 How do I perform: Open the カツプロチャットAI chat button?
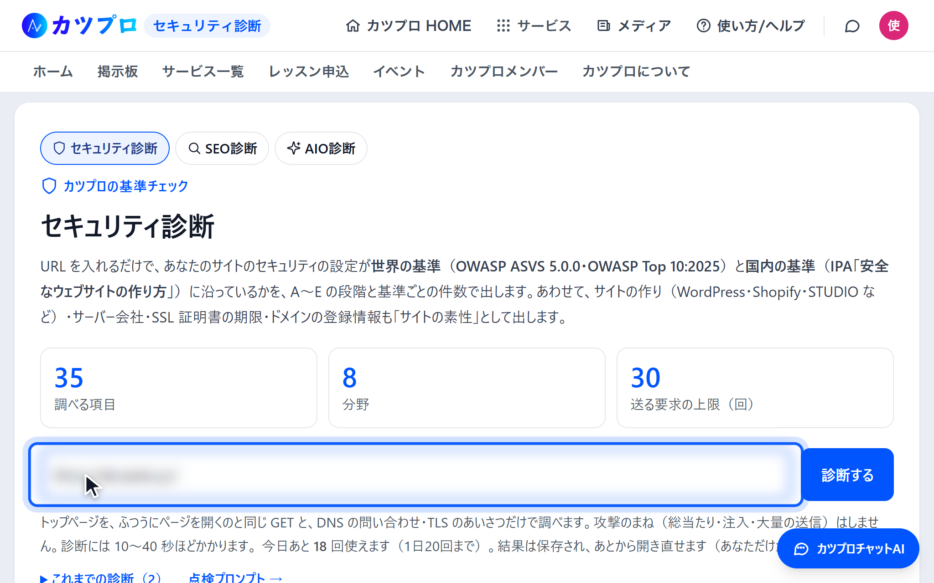[x=848, y=548]
